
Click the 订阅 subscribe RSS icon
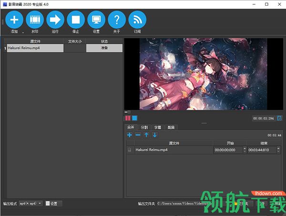(137, 20)
